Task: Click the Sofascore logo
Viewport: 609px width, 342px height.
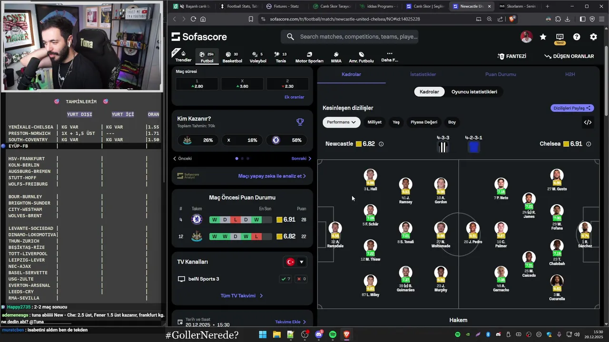Action: 199,37
